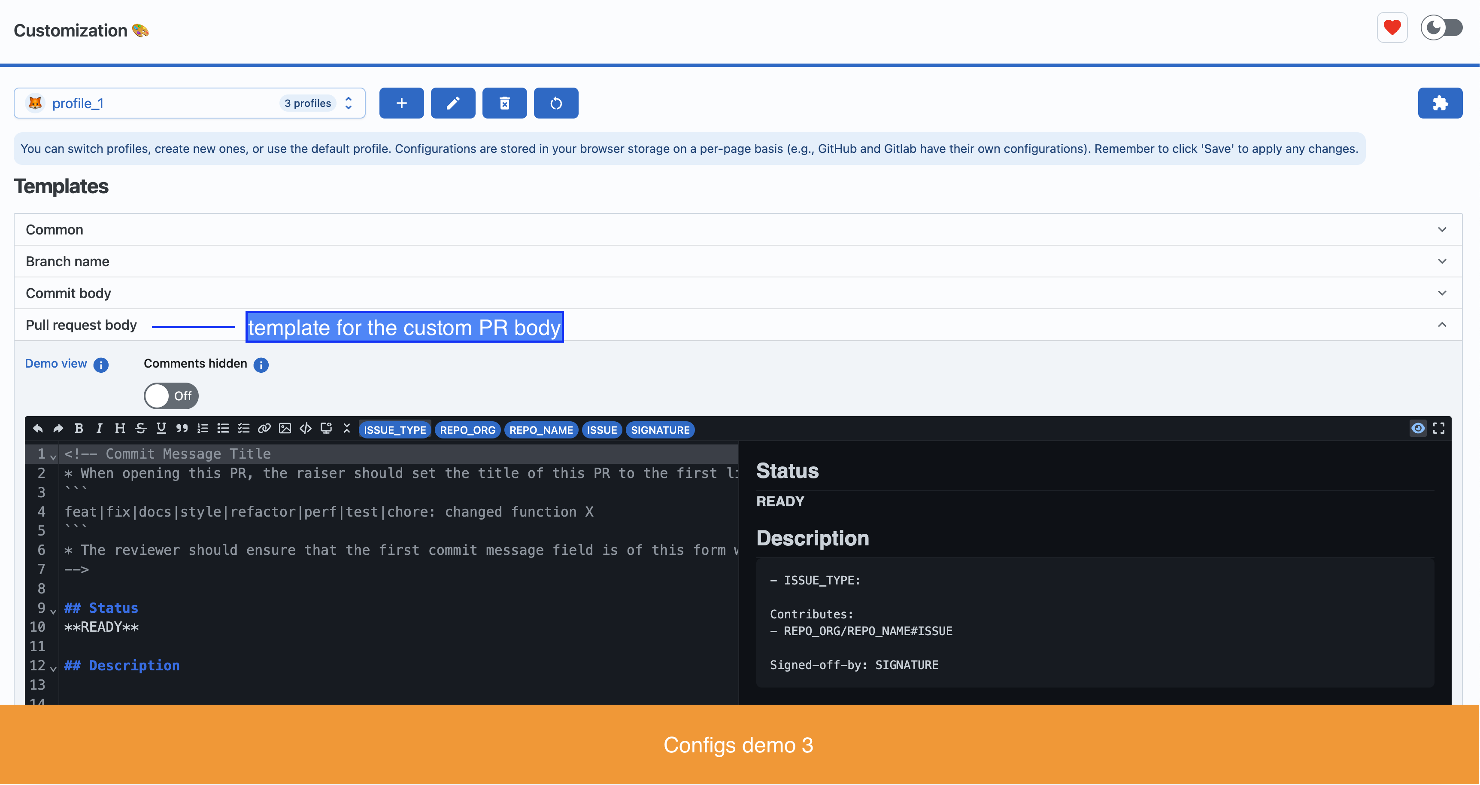Insert the REPO_ORG variable tag
This screenshot has height=785, width=1480.
point(468,430)
